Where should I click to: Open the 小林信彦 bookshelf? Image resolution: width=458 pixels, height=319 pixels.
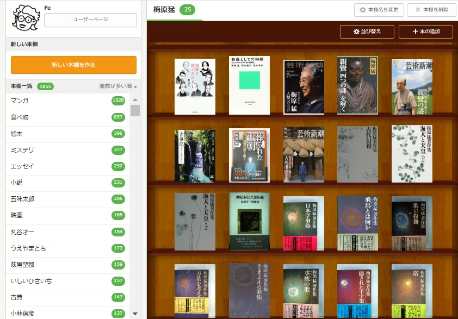click(67, 313)
